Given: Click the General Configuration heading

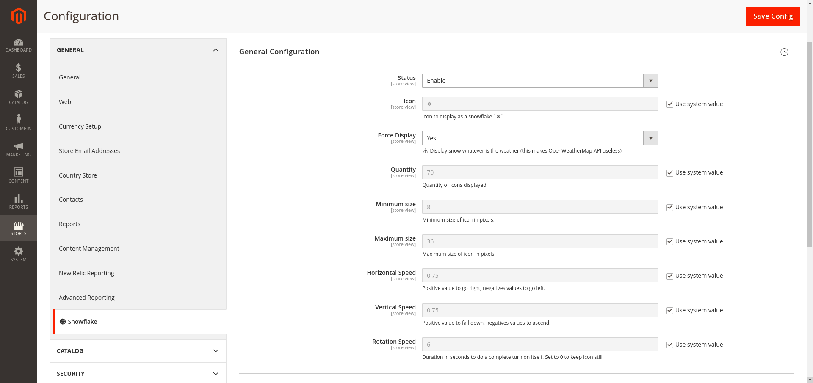Looking at the screenshot, I should point(279,52).
